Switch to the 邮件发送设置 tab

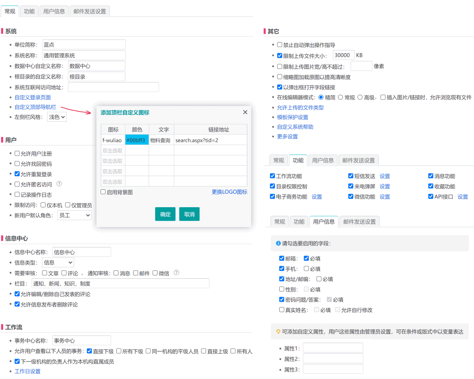(x=90, y=10)
